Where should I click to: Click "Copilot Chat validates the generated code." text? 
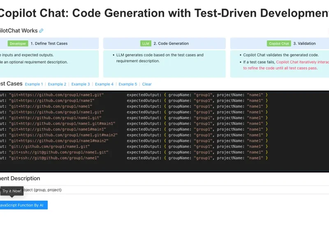click(x=281, y=55)
